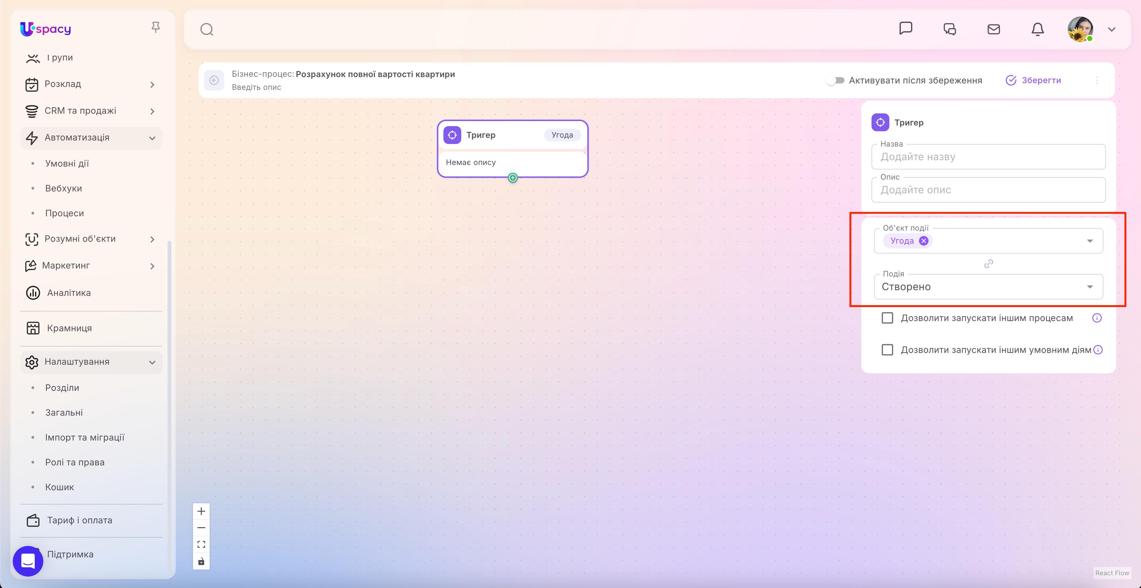Click the Введіть опис process description
The height and width of the screenshot is (588, 1141).
point(256,87)
